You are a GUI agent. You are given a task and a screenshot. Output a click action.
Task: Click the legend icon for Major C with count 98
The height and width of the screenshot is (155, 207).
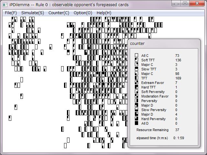click(136, 73)
